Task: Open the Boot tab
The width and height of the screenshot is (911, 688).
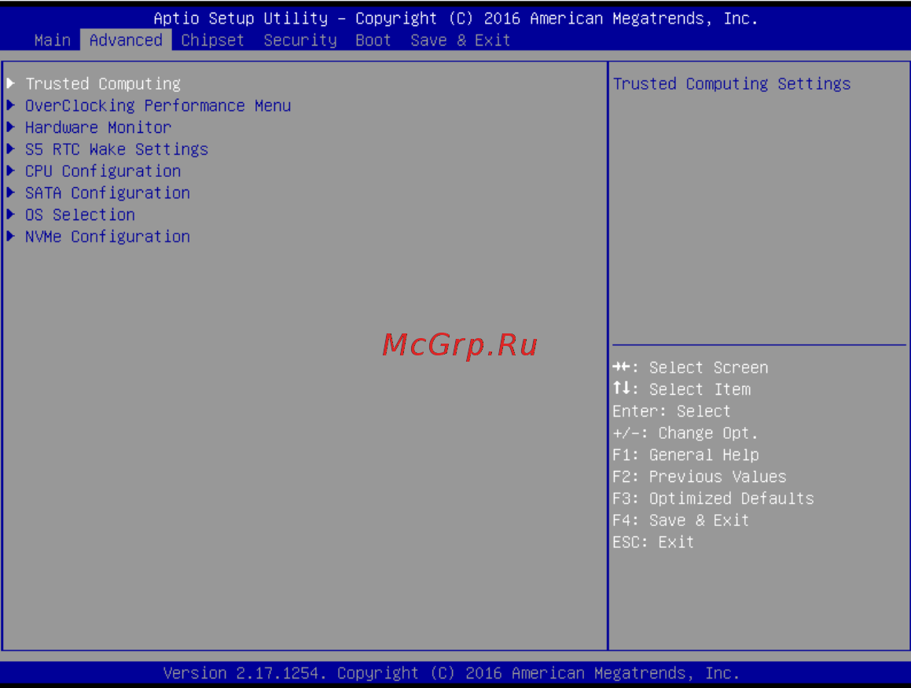Action: point(373,41)
